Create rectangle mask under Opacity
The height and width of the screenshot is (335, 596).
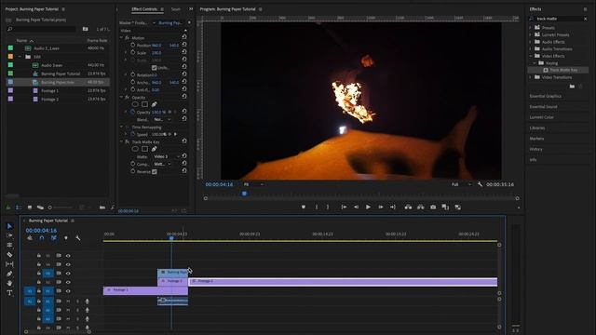(145, 104)
